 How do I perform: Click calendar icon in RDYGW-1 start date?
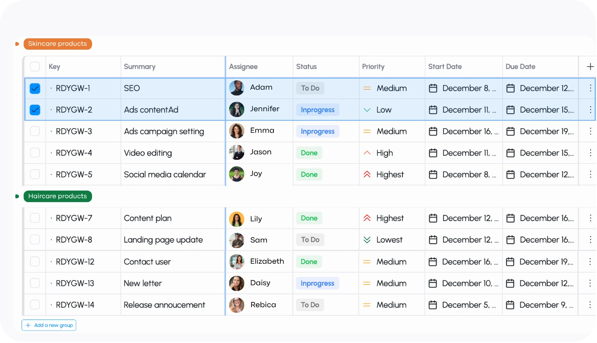point(433,88)
